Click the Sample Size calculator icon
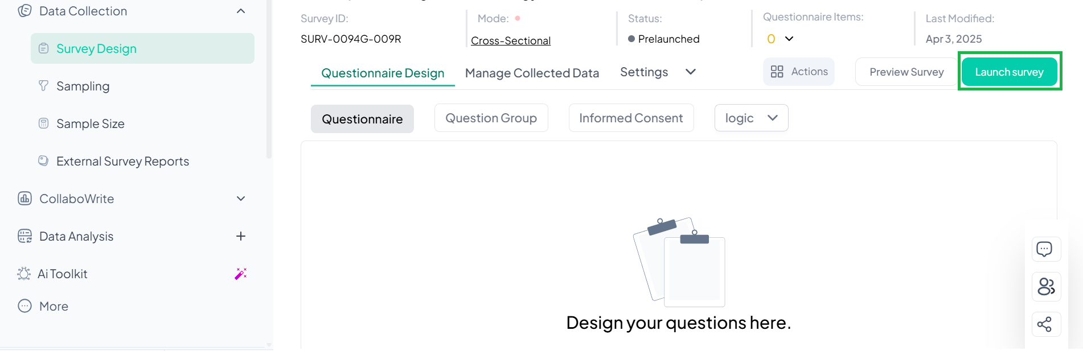 pos(43,123)
